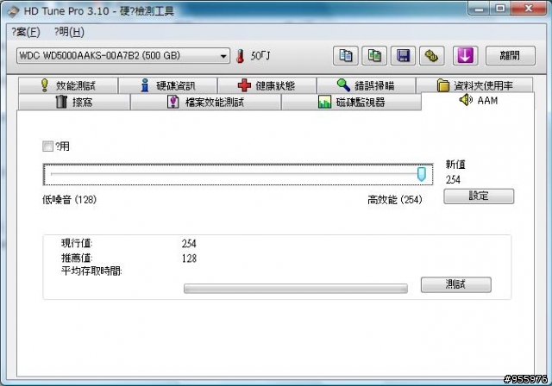The width and height of the screenshot is (552, 386).
Task: Open the 效能測試 benchmark tab
Action: coord(68,85)
